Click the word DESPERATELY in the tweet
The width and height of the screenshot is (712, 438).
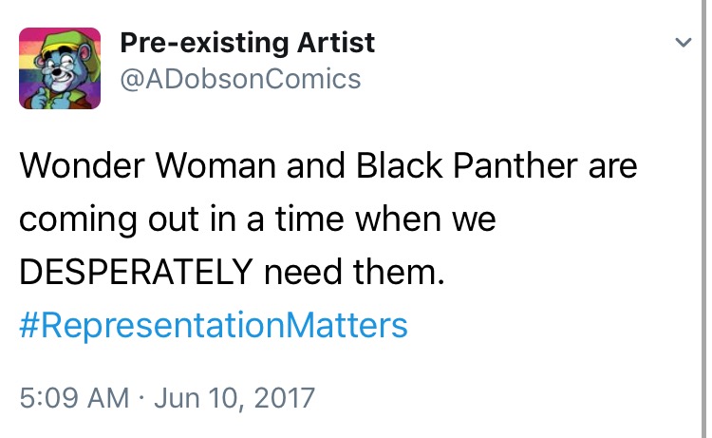pyautogui.click(x=136, y=272)
